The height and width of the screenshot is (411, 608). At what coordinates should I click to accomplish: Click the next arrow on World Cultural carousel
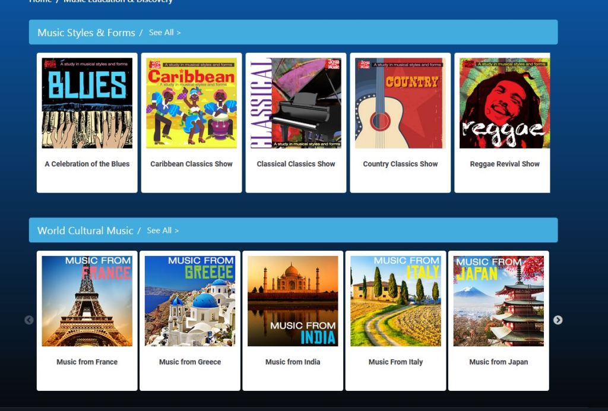(x=558, y=320)
